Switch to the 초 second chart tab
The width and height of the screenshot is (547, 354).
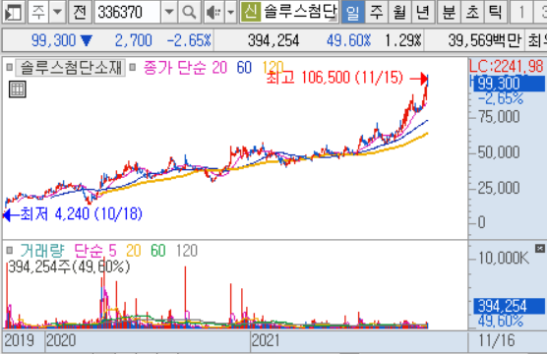pyautogui.click(x=472, y=12)
